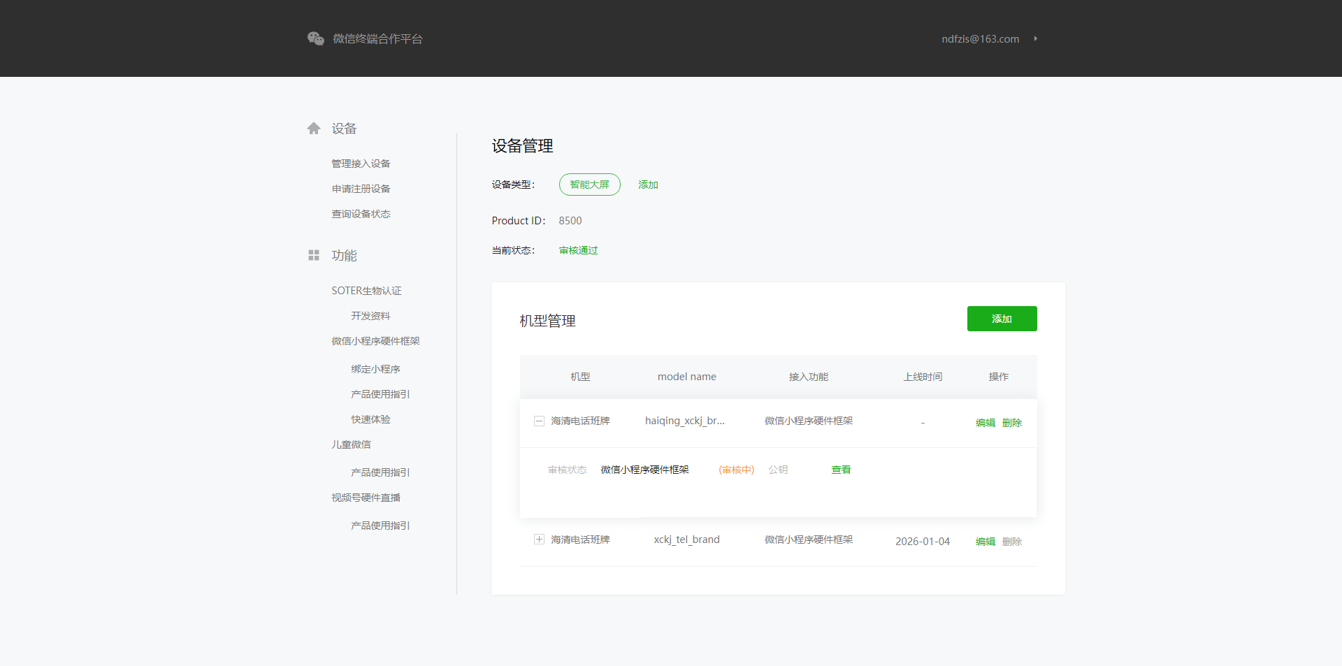Click 删除 for the xckj_tel_brand row

(1012, 542)
